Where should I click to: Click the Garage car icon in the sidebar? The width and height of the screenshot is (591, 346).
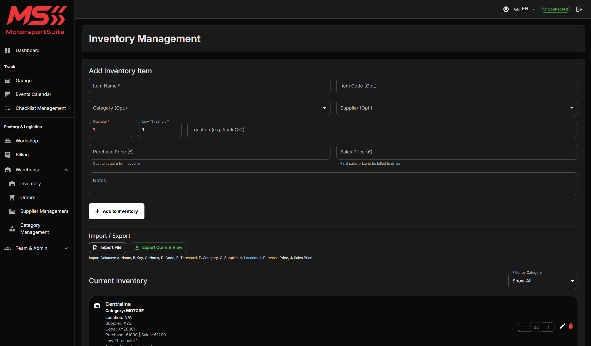coord(8,81)
